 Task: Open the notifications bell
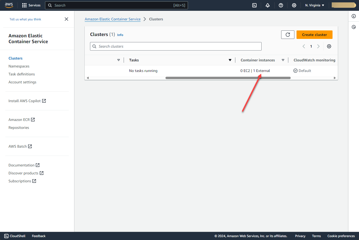[x=268, y=5]
